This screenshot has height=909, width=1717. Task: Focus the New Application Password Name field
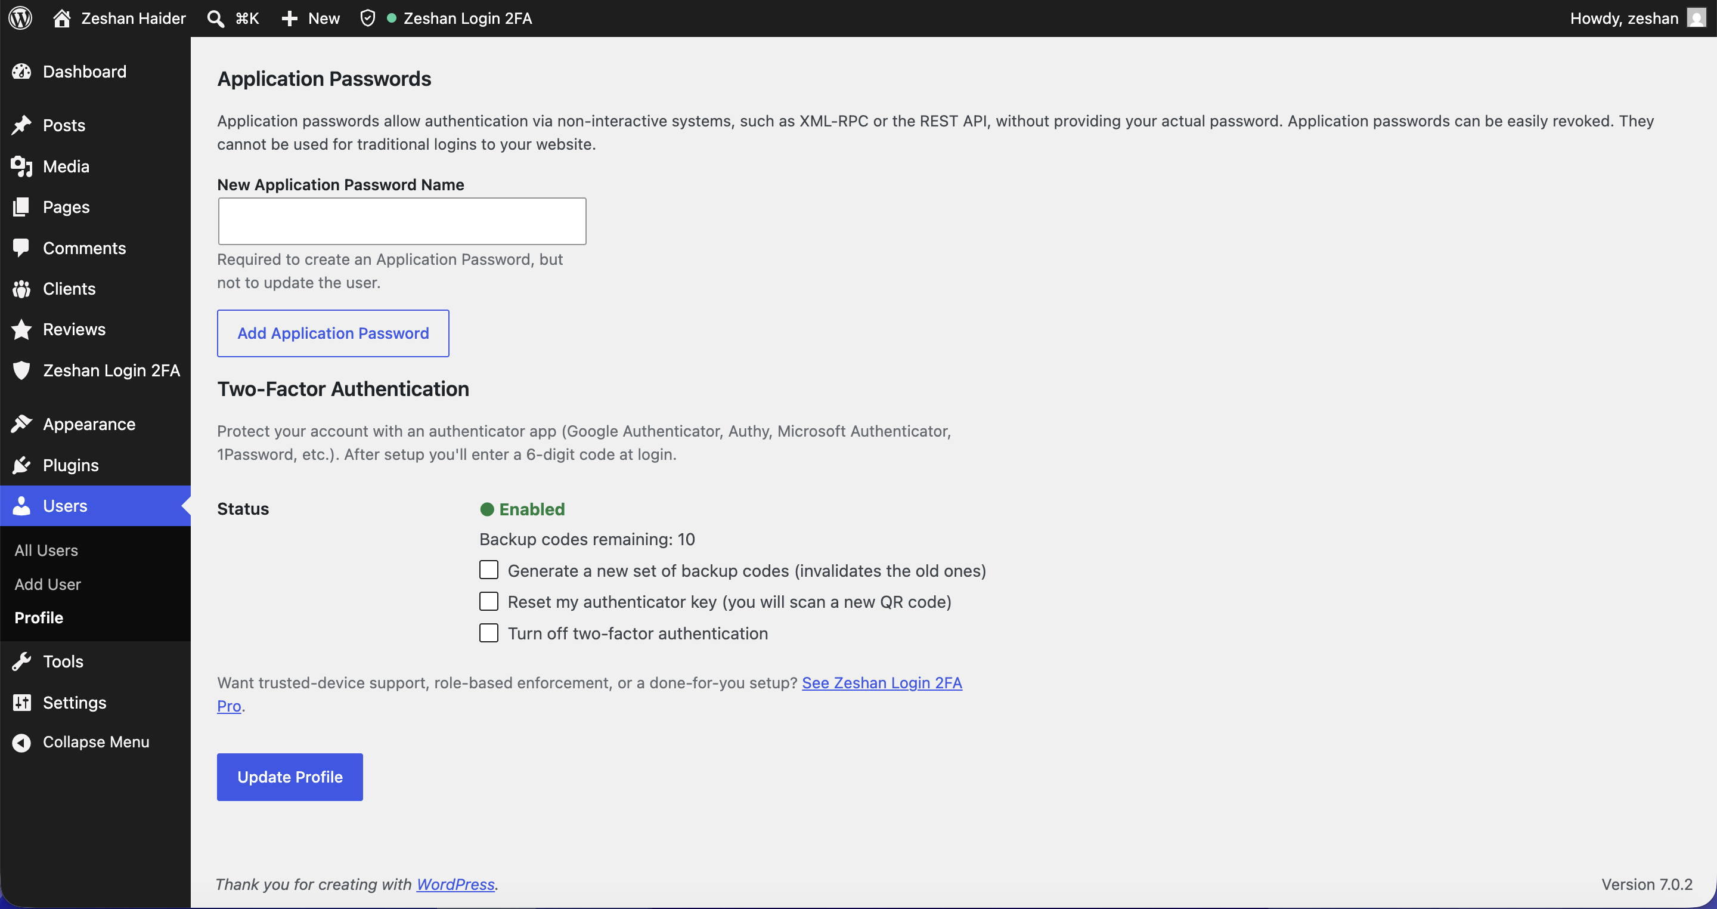tap(402, 221)
